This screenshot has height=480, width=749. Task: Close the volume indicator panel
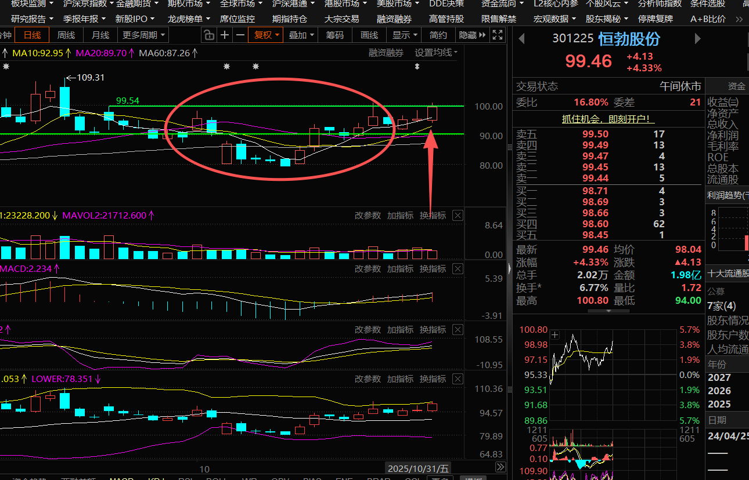[x=458, y=216]
